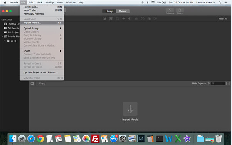Open Photos app from the dock
Screen dimensions: 232x145
[86, 139]
